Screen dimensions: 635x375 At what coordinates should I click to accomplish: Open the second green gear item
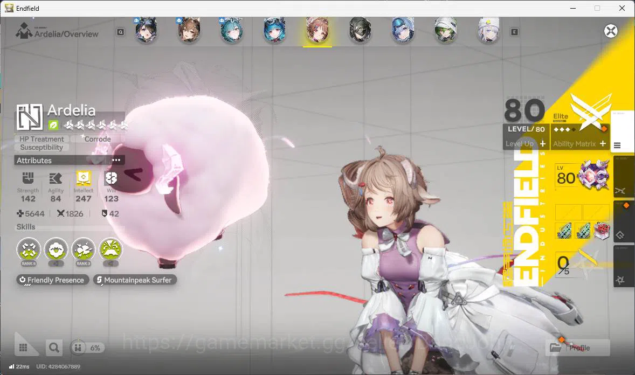(x=583, y=231)
